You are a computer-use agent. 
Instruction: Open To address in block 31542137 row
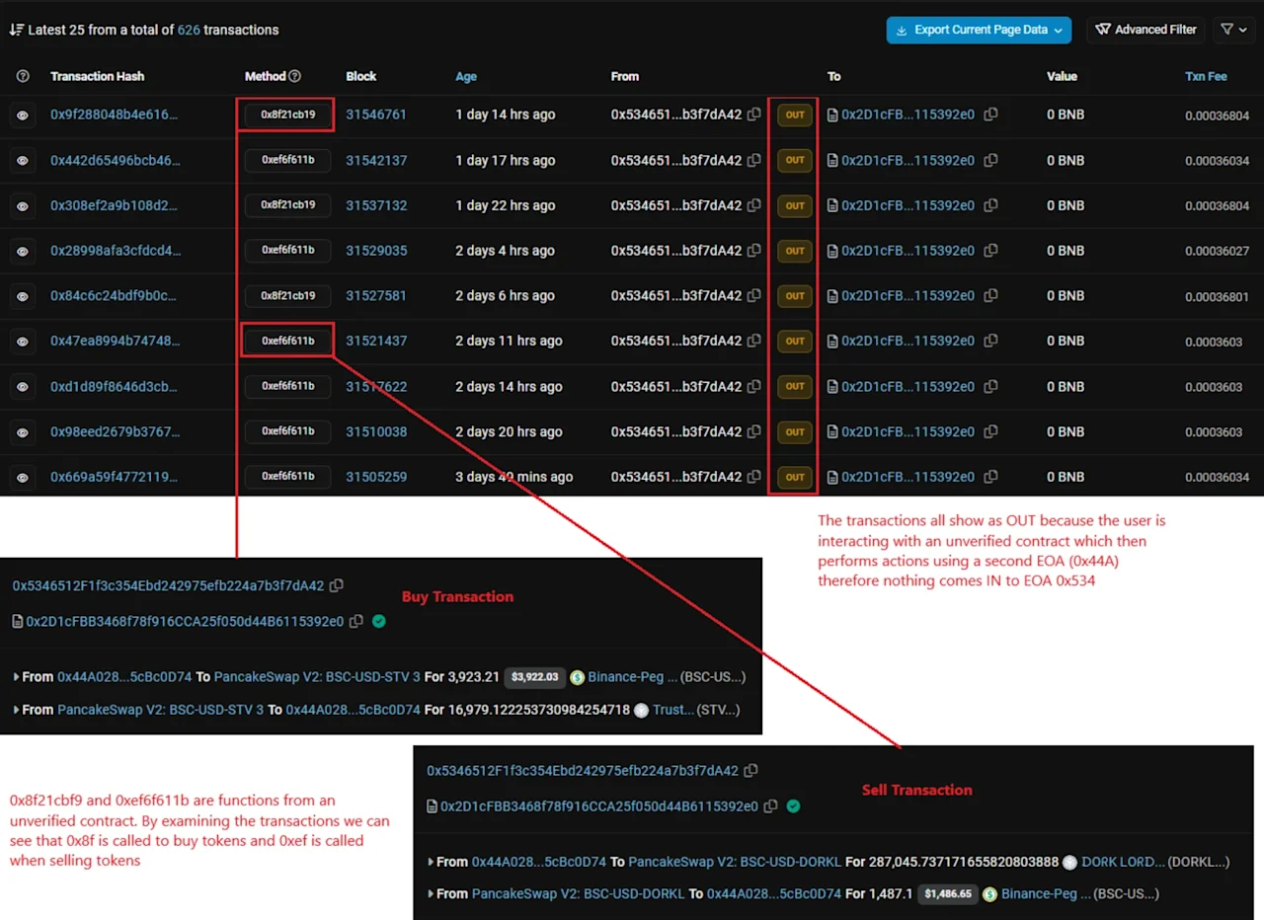tap(908, 160)
